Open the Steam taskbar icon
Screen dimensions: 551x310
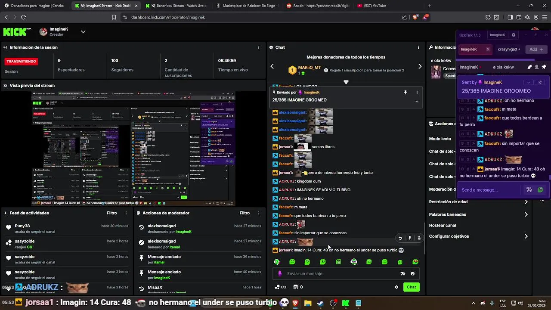(x=320, y=303)
